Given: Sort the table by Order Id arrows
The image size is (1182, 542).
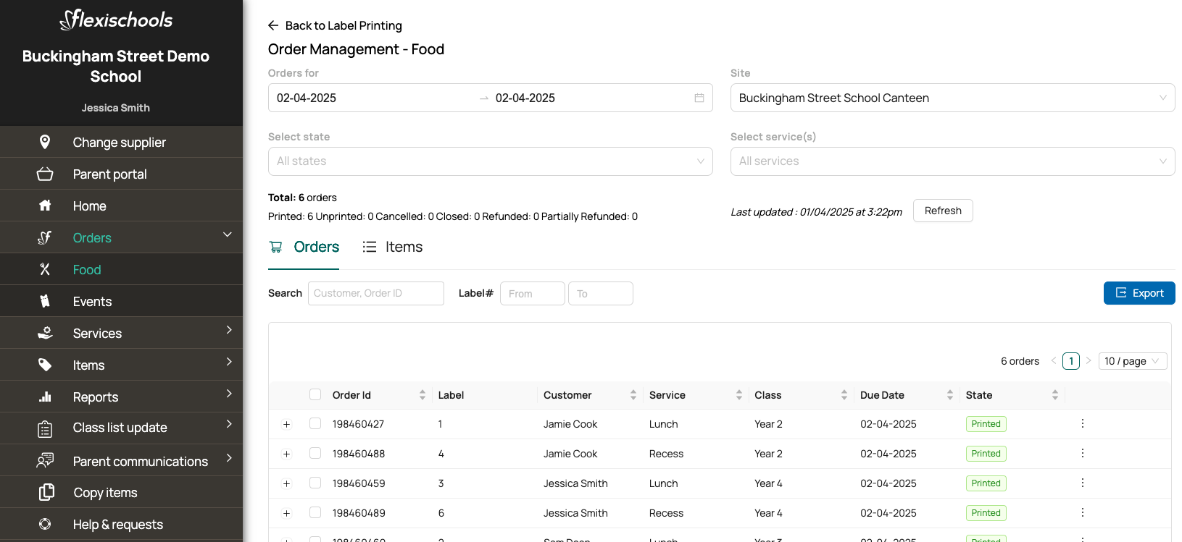Looking at the screenshot, I should click(422, 395).
